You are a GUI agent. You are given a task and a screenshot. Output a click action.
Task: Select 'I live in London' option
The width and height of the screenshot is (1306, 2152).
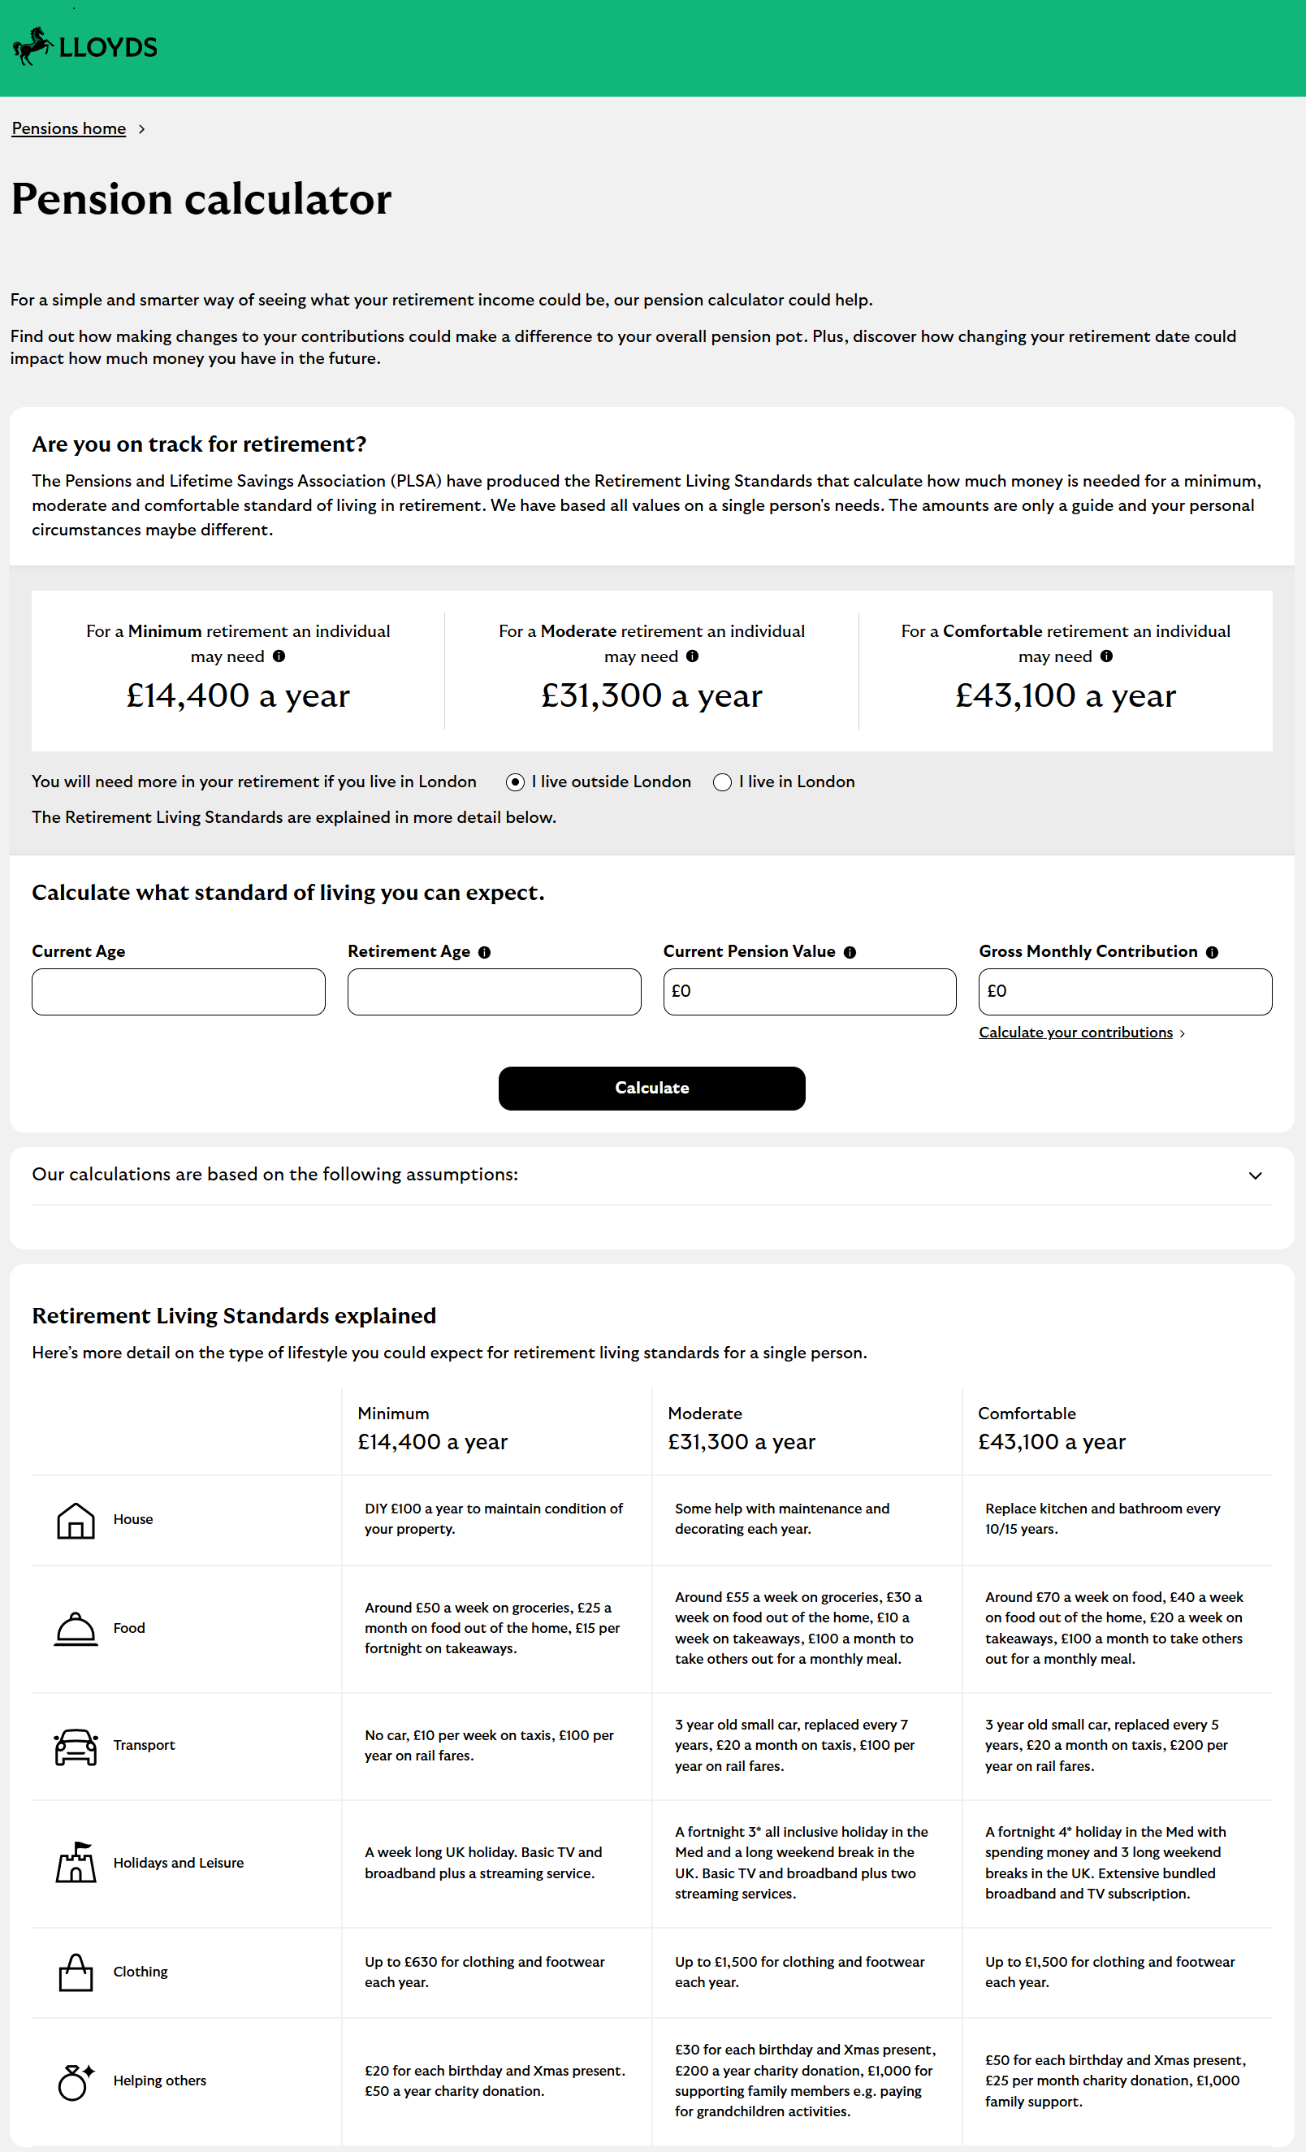coord(722,782)
